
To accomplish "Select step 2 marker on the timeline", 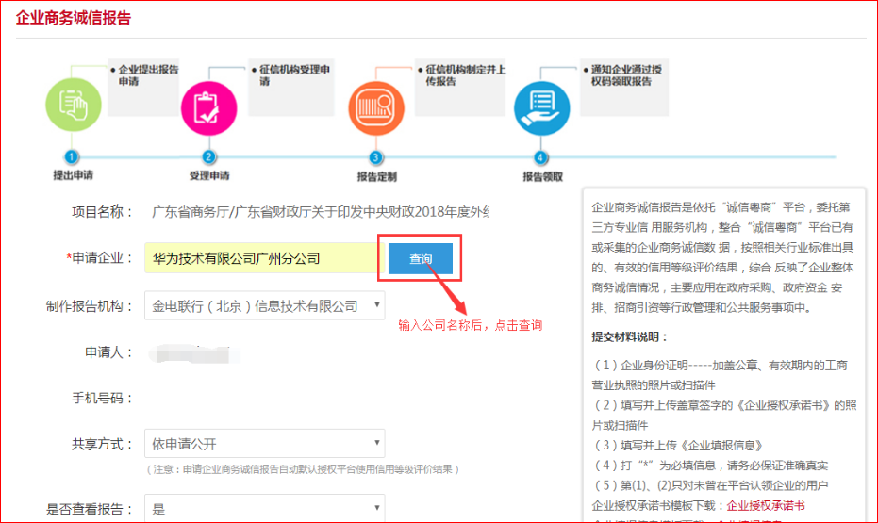I will click(x=208, y=157).
